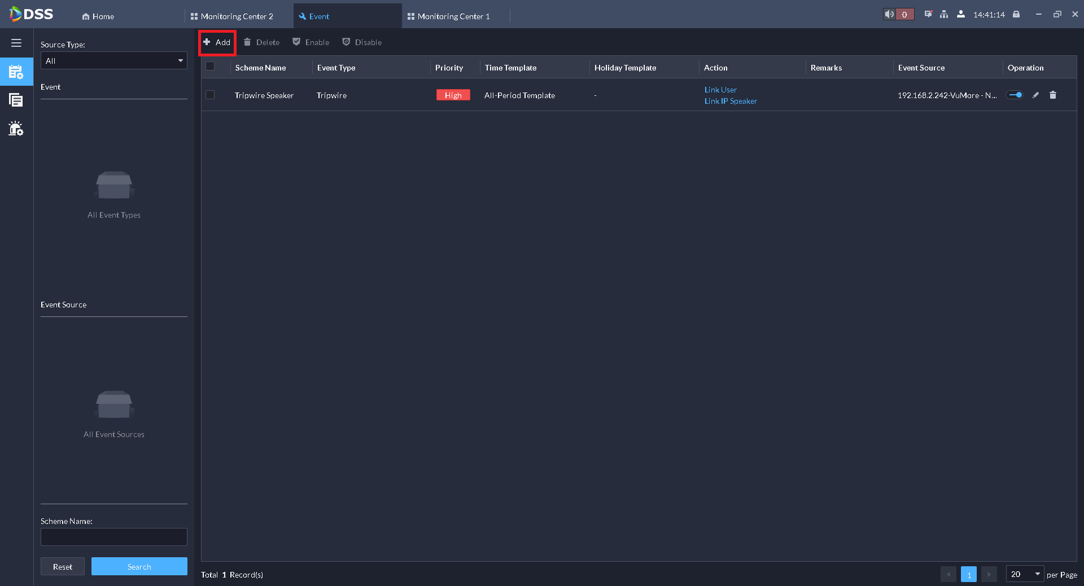Screen dimensions: 1084x586
Task: Check the Tripwire Speaker row checkbox
Action: [x=210, y=95]
